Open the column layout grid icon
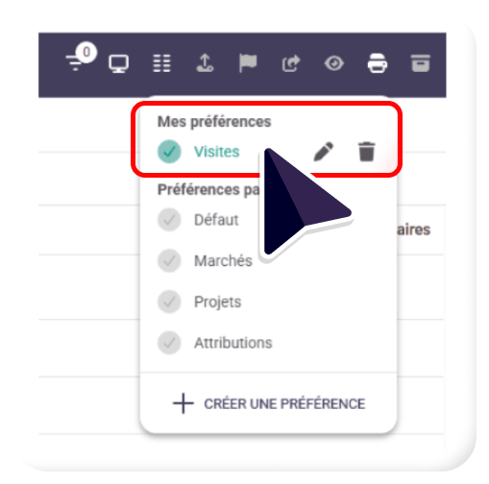The width and height of the screenshot is (489, 484). (x=161, y=63)
